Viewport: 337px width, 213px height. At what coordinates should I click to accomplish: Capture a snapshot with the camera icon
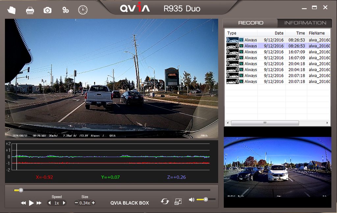(47, 10)
